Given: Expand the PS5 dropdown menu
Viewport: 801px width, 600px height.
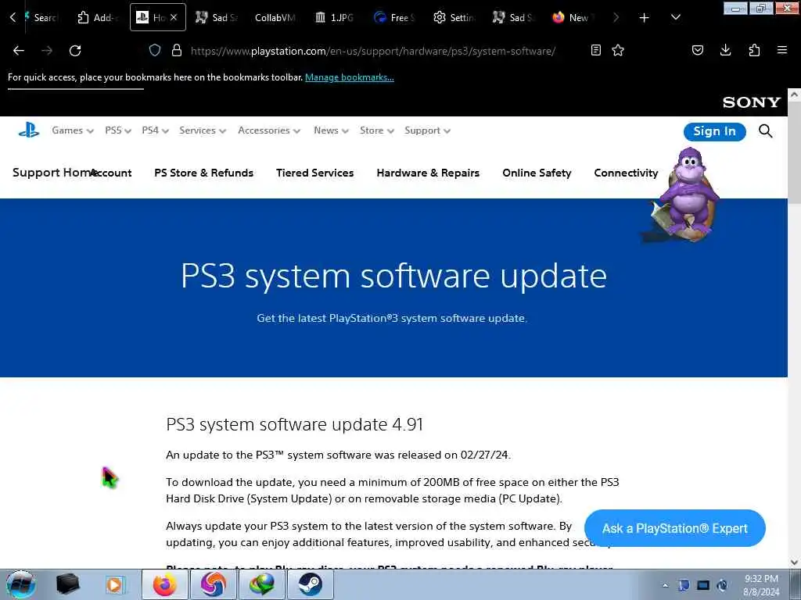Looking at the screenshot, I should click(118, 130).
